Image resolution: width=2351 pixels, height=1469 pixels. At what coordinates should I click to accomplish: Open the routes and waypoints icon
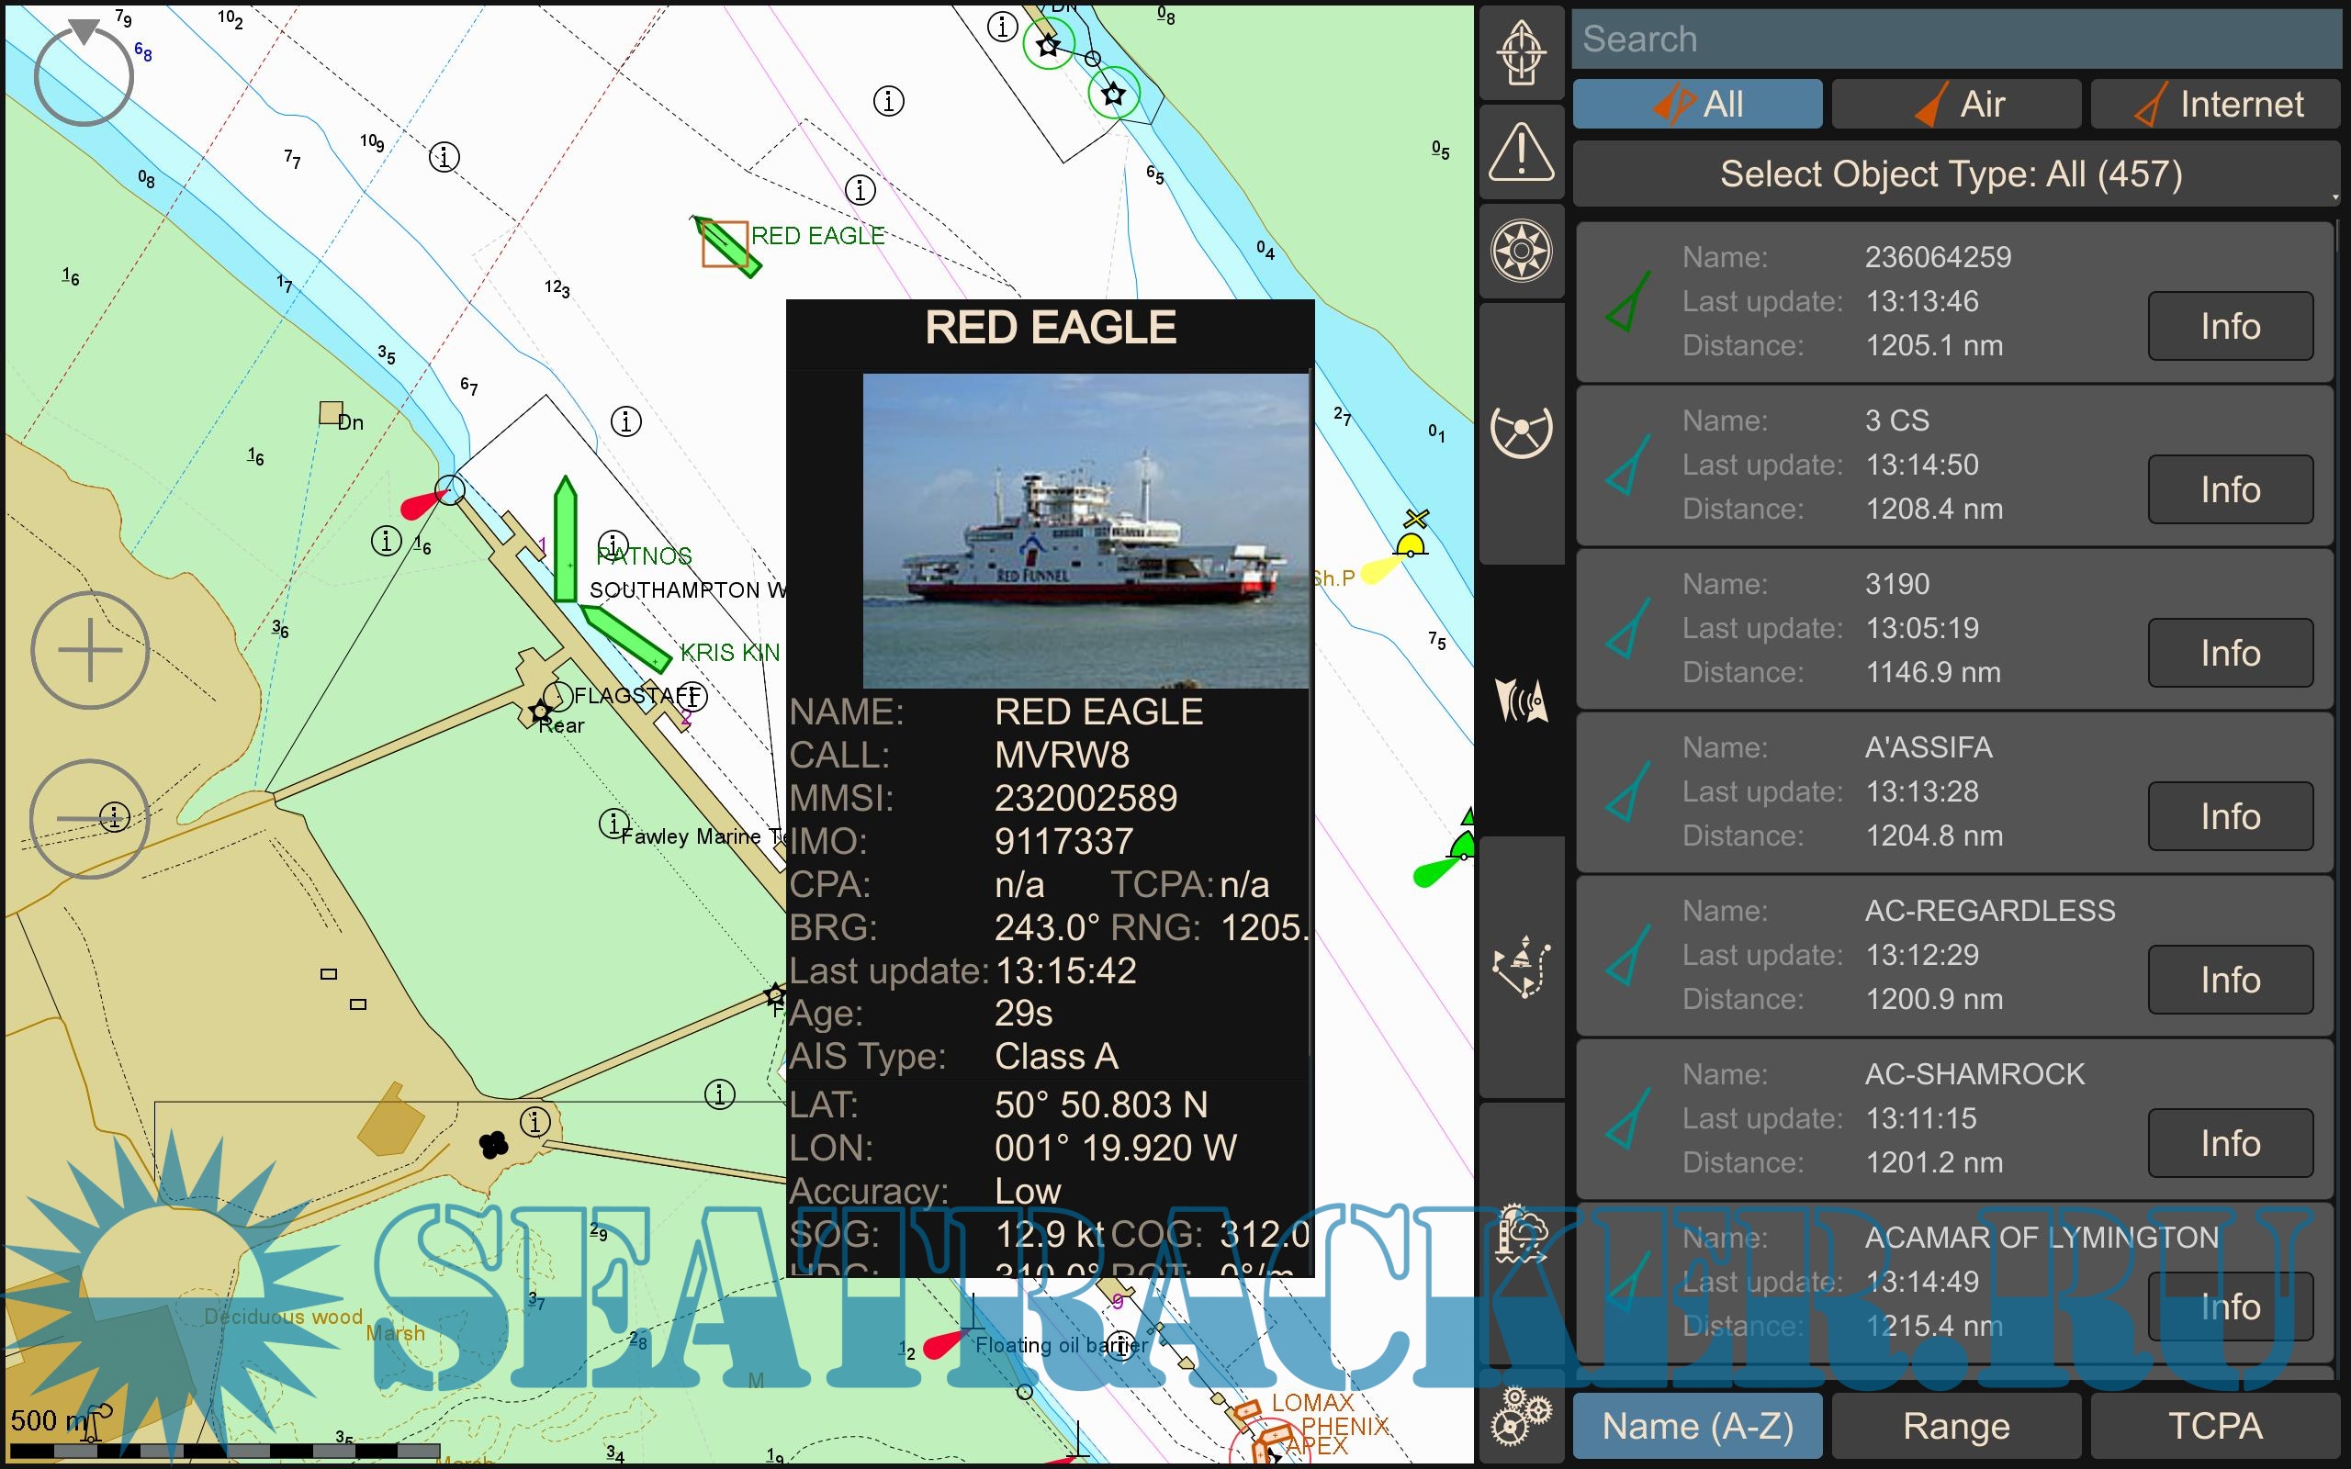click(1521, 967)
